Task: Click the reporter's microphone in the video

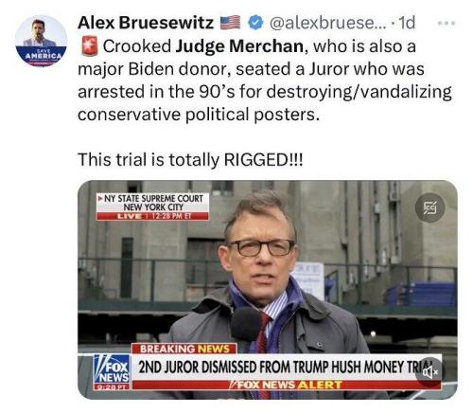Action: point(246,324)
